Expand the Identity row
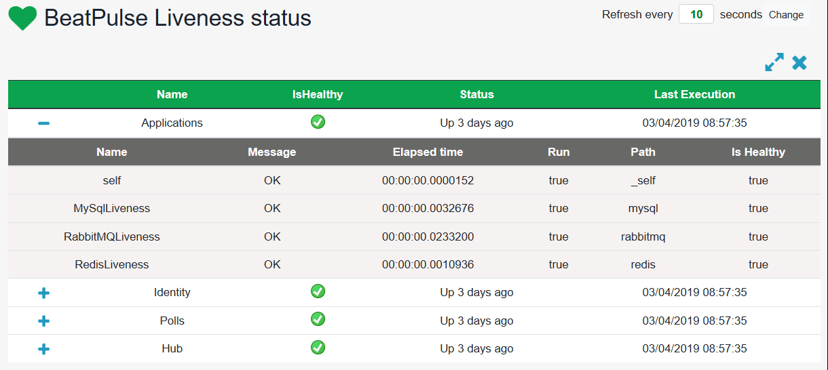This screenshot has height=370, width=828. 43,293
